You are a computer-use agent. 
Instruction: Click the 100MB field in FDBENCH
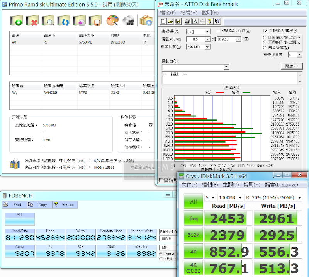[x=168, y=238]
